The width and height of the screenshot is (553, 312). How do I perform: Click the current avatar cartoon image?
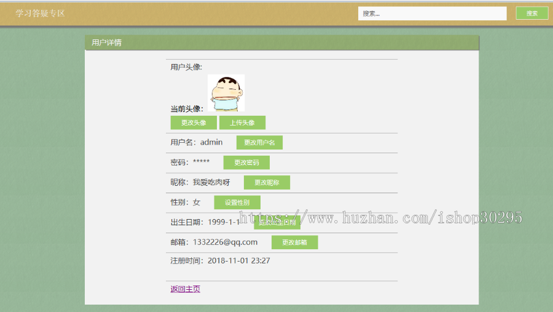click(226, 93)
